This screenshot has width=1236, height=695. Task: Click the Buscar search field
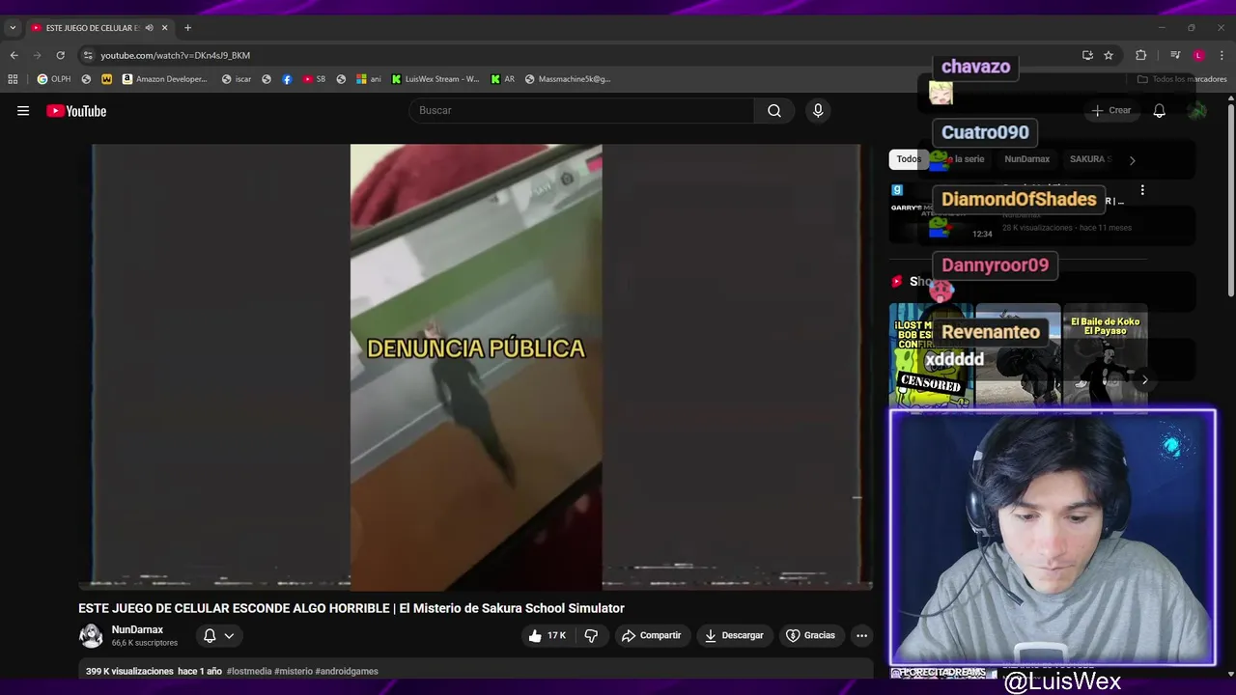(581, 111)
